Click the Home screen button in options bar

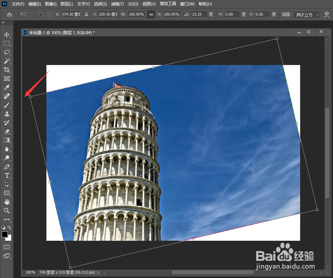coord(9,14)
